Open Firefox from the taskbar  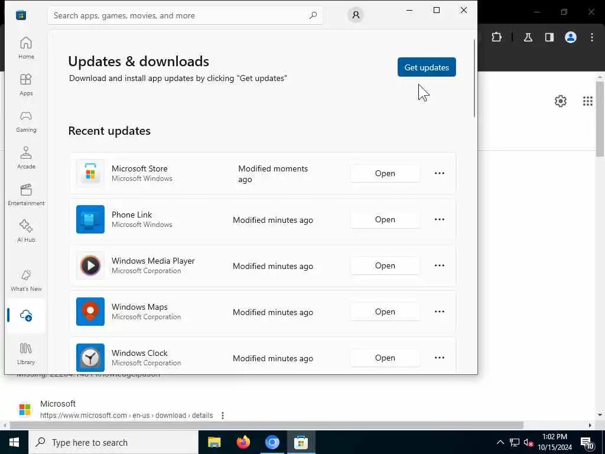[x=243, y=442]
